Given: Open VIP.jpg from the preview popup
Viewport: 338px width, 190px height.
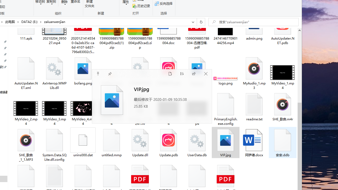Looking at the screenshot, I should 170,74.
